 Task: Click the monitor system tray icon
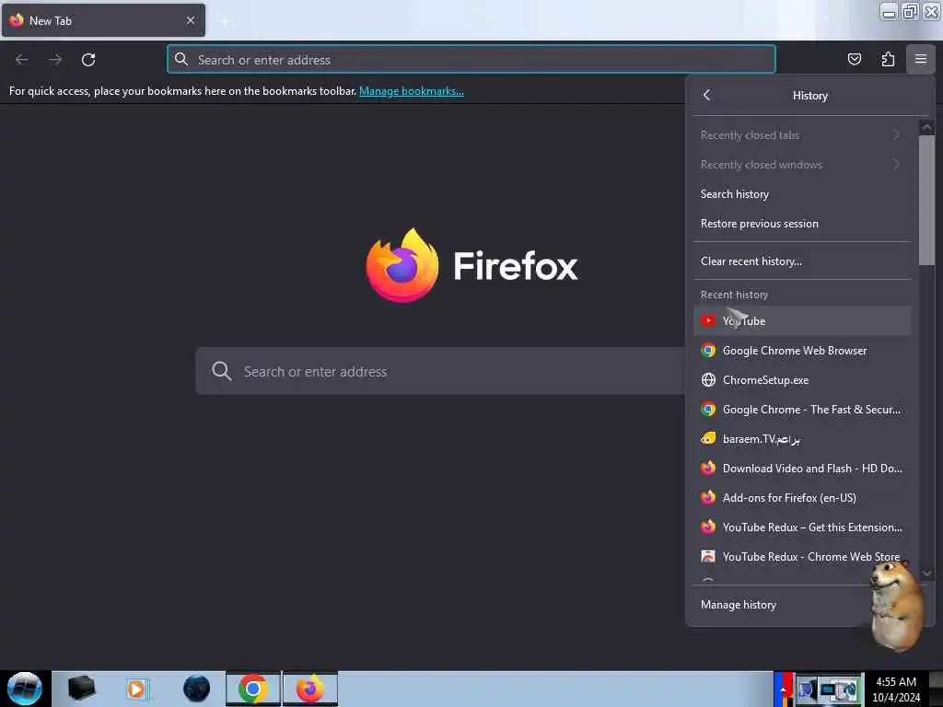(830, 690)
